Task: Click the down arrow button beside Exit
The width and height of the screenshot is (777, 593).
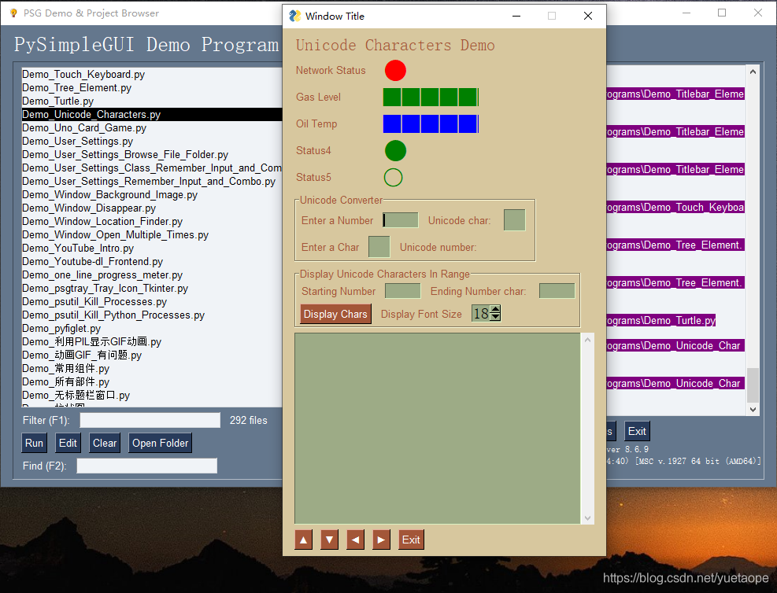Action: 329,540
